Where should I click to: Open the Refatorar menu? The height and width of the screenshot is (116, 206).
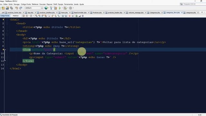click(35, 4)
